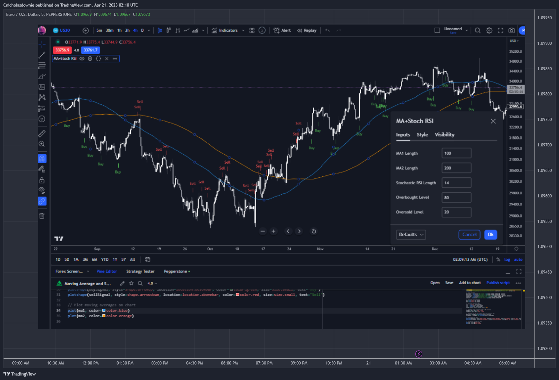Screen dimensions: 559x380
Task: Expand the Unnamed layout dropdown
Action: (467, 30)
